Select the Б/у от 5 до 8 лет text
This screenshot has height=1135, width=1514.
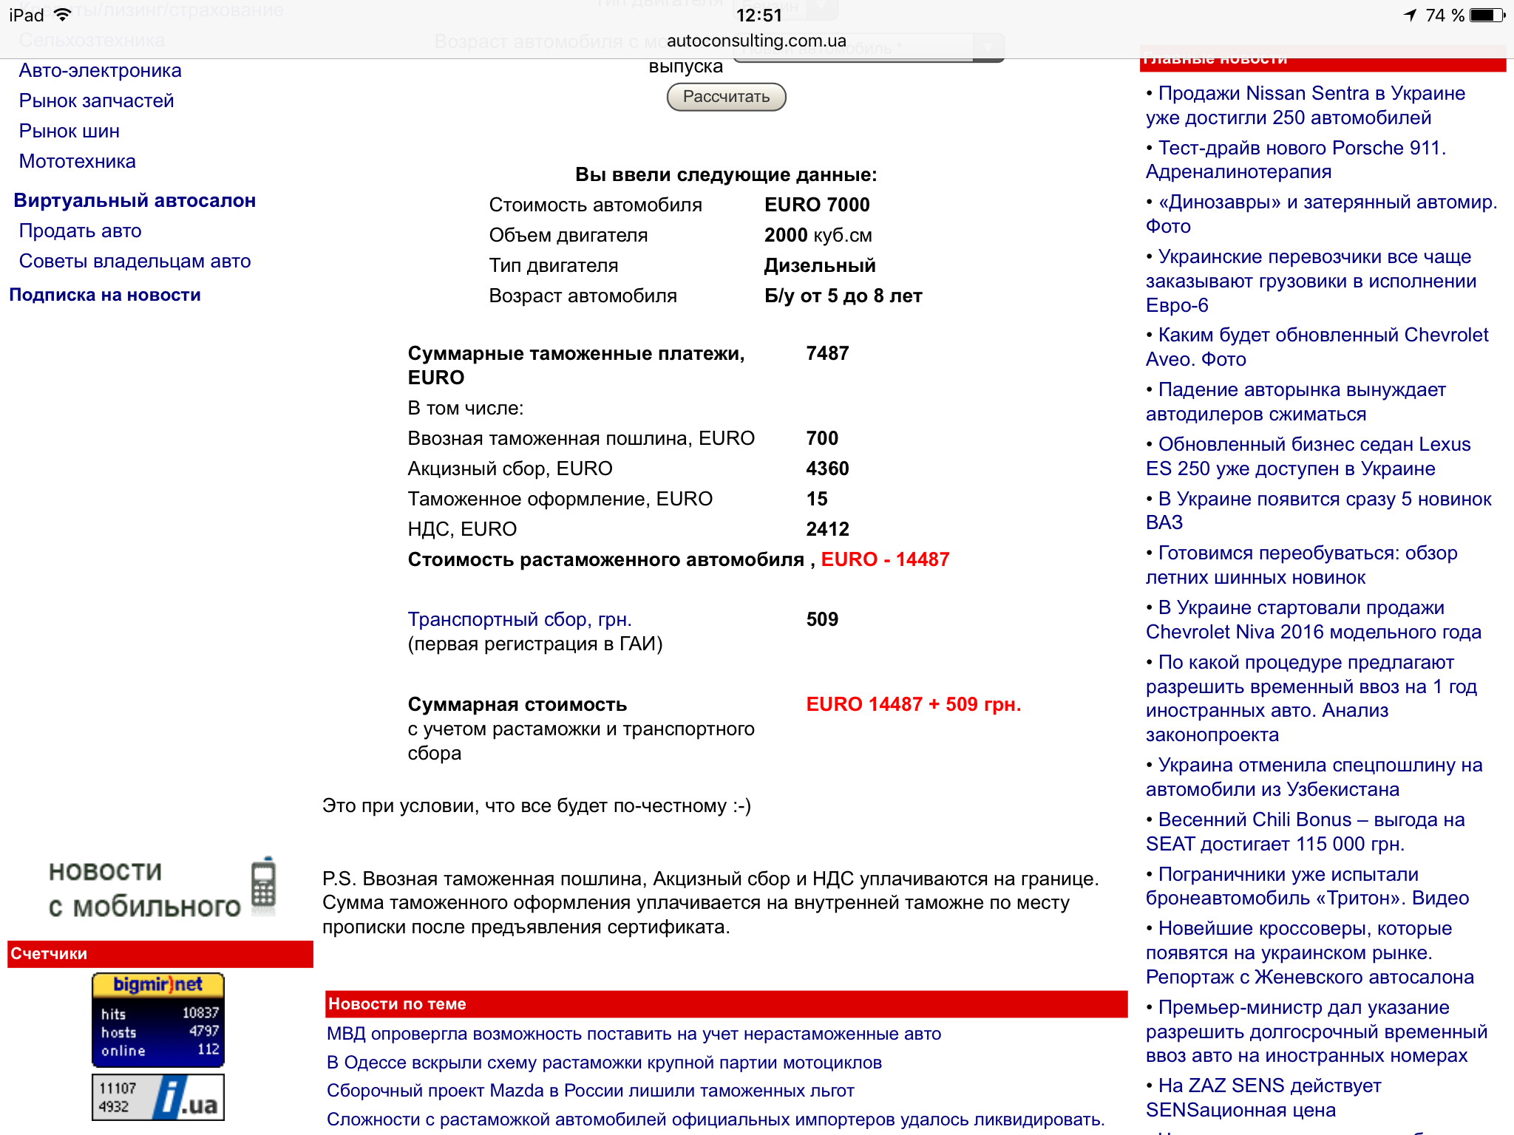843,296
